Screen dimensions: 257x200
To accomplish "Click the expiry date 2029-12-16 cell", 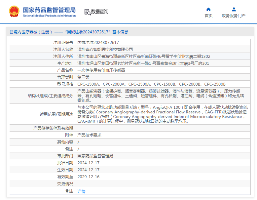I will [x=88, y=177].
